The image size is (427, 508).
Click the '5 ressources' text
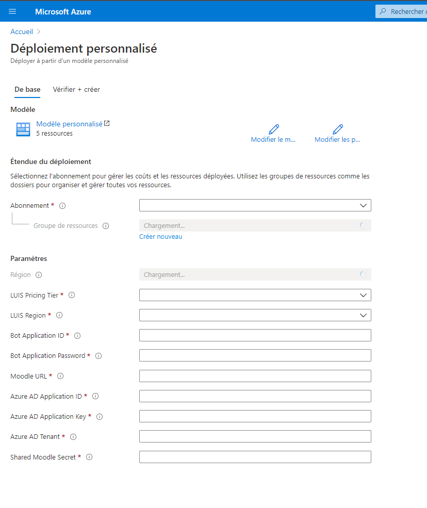pos(55,134)
